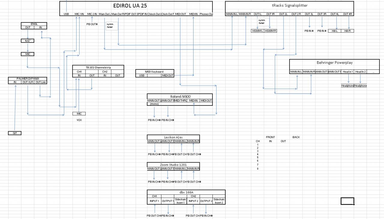Select the OUTPUT 1 cell
384x219 pixels.
click(168, 201)
